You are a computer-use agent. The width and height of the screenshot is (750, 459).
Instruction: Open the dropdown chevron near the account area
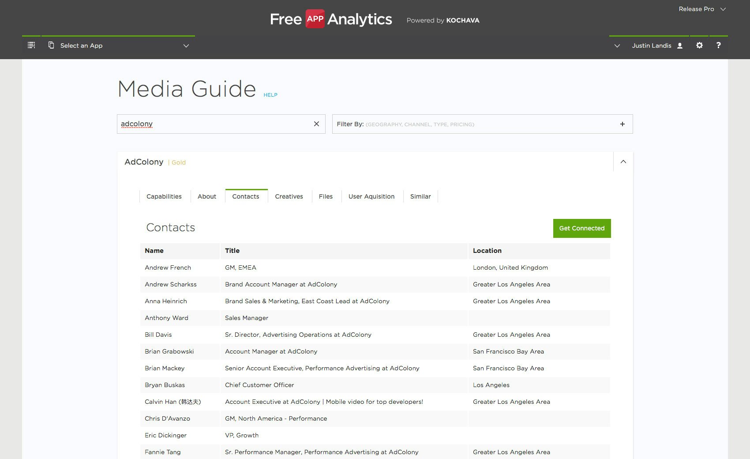[617, 45]
